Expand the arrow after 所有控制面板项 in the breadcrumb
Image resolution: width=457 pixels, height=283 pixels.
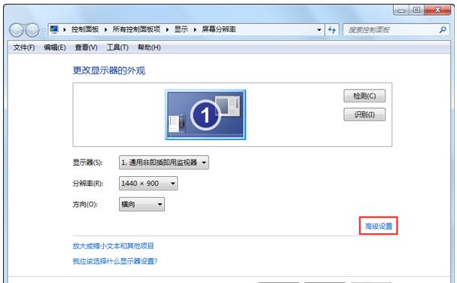(x=167, y=29)
